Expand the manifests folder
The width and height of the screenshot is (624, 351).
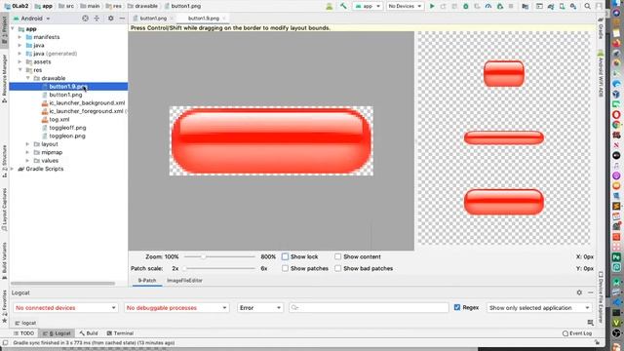coord(19,37)
